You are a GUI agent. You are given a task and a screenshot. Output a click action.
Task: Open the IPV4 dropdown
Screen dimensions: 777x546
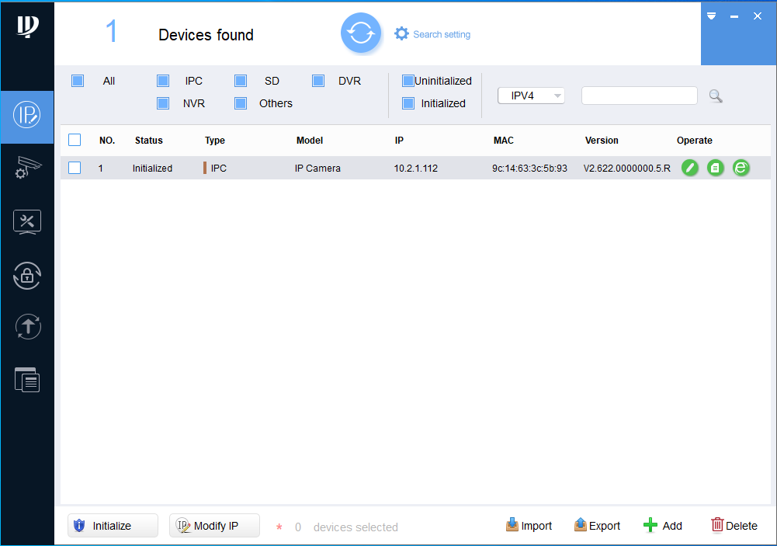(x=531, y=96)
